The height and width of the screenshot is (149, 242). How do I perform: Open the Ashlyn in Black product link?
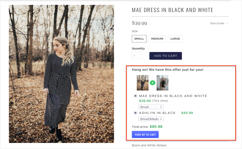[157, 113]
